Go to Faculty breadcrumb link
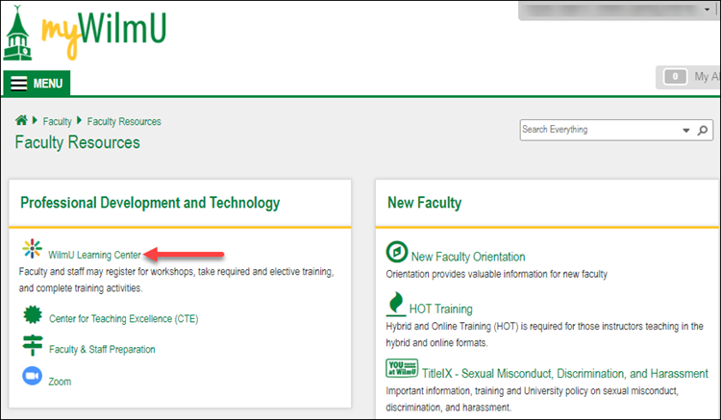This screenshot has width=721, height=420. click(57, 121)
